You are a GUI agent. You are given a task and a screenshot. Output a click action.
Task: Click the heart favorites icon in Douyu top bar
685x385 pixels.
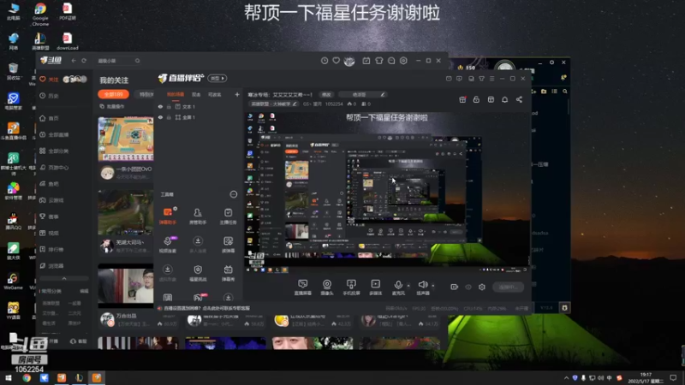click(x=336, y=61)
